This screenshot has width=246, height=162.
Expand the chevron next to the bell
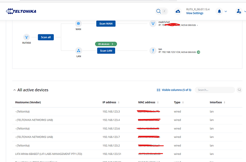(226, 11)
